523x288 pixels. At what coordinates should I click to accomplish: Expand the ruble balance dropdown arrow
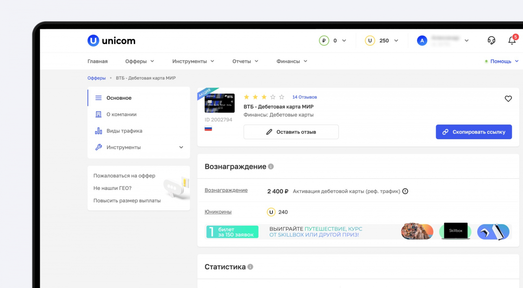click(344, 41)
